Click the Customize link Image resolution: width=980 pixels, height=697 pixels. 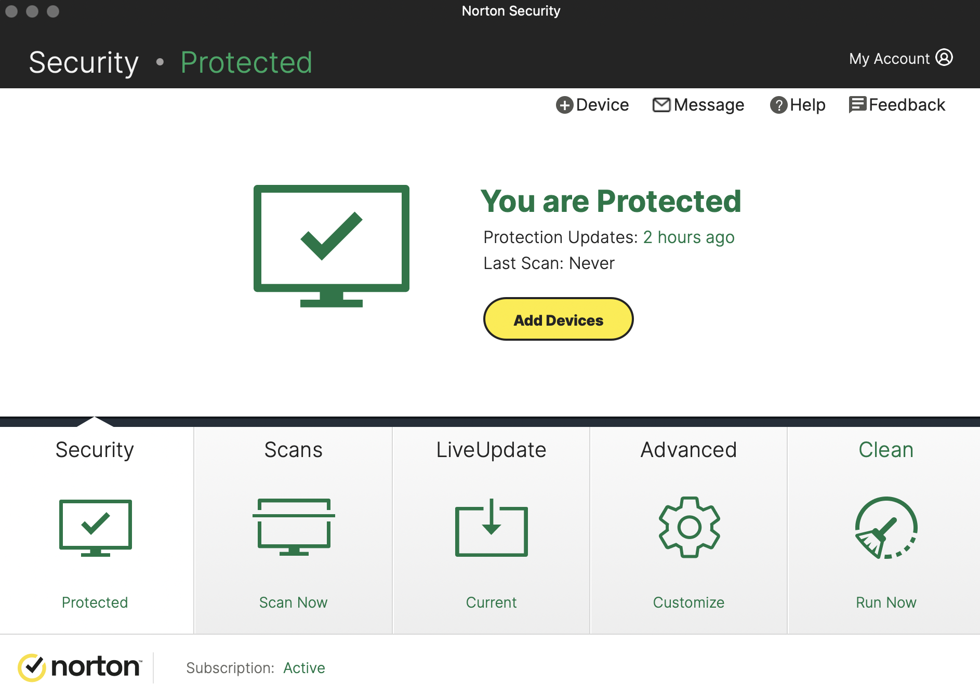tap(689, 602)
